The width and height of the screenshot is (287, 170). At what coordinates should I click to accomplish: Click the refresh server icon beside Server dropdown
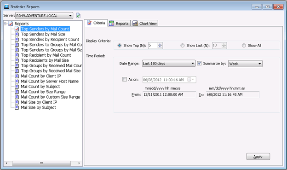pos(78,16)
